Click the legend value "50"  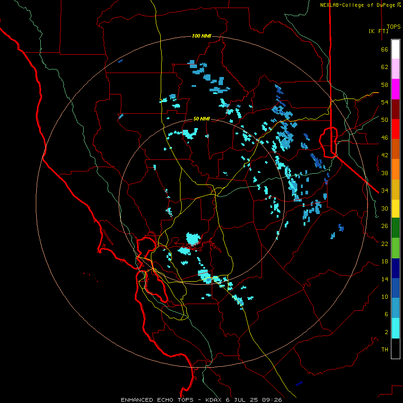(385, 120)
